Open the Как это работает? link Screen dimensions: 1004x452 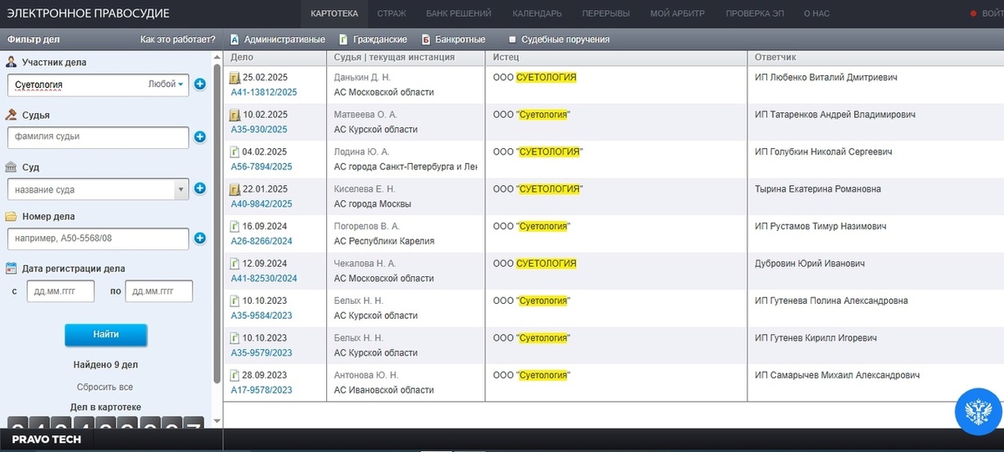click(177, 39)
